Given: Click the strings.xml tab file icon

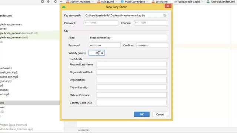Looking at the screenshot, I should coord(99,1).
